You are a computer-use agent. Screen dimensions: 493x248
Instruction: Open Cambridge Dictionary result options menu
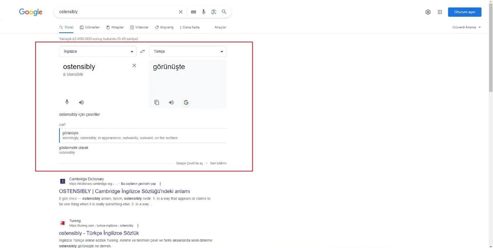[x=160, y=184]
